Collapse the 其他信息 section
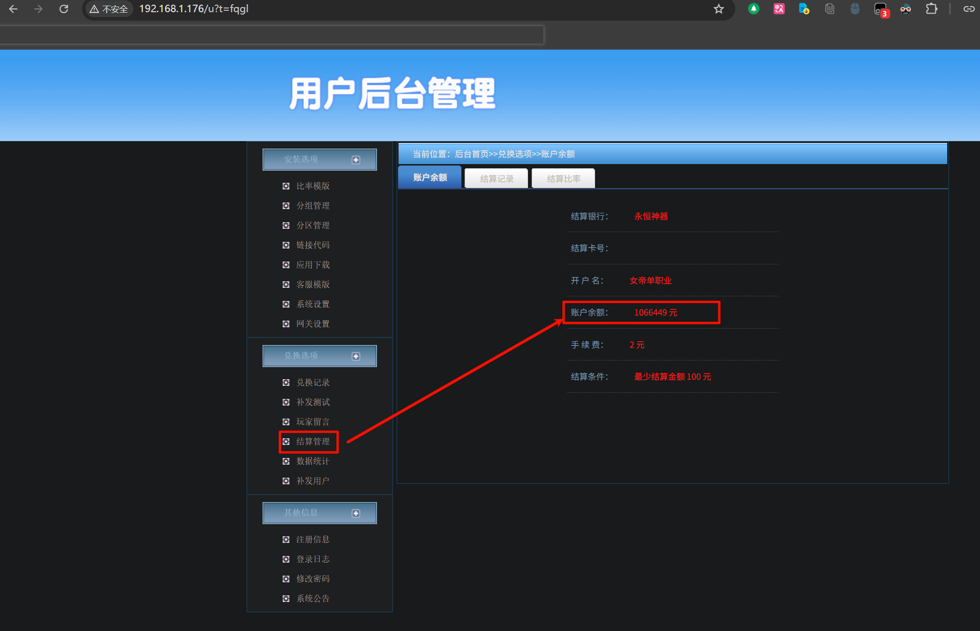The width and height of the screenshot is (980, 631). click(356, 513)
